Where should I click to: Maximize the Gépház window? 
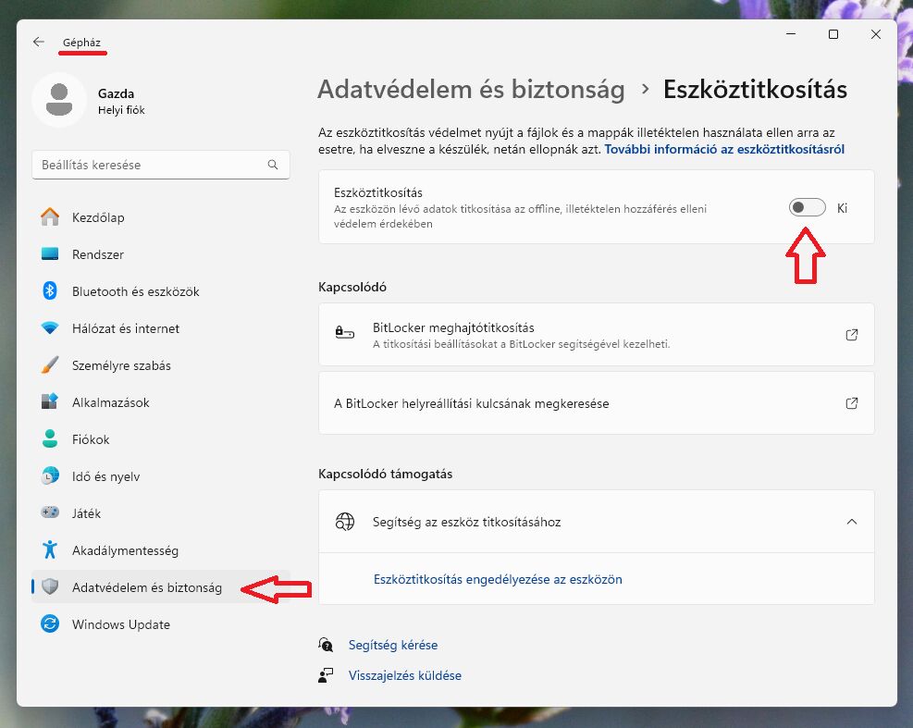tap(833, 34)
